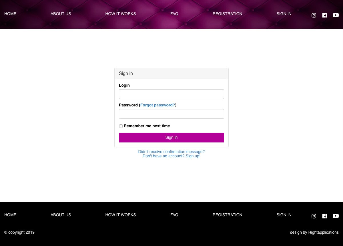
Task: Go to HOME in the footer menu
Action: point(10,215)
